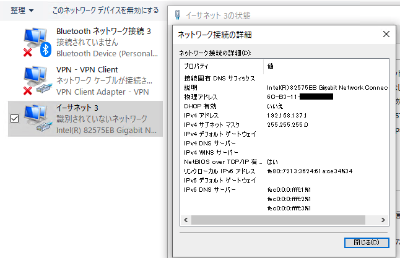
Task: Click the Bluetooth Device (Personal... device text
Action: pyautogui.click(x=107, y=54)
